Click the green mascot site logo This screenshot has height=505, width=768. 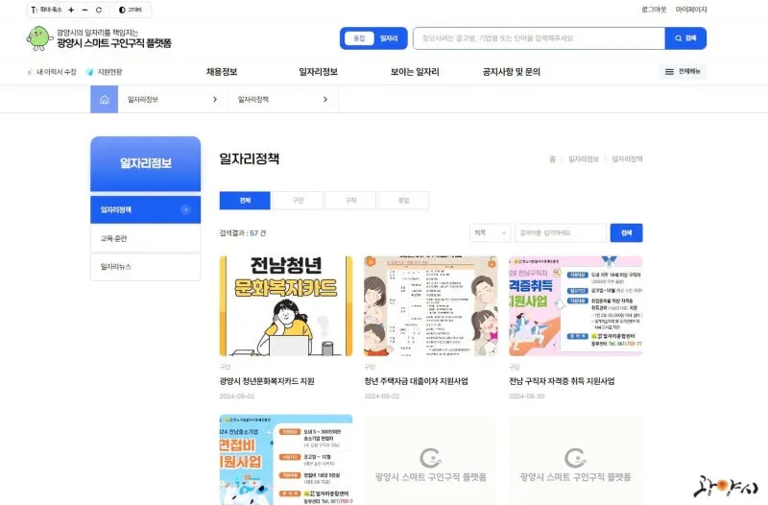[39, 37]
